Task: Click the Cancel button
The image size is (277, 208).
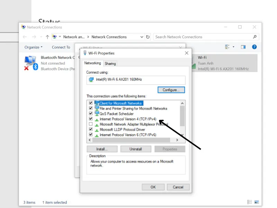Action: coord(178,187)
